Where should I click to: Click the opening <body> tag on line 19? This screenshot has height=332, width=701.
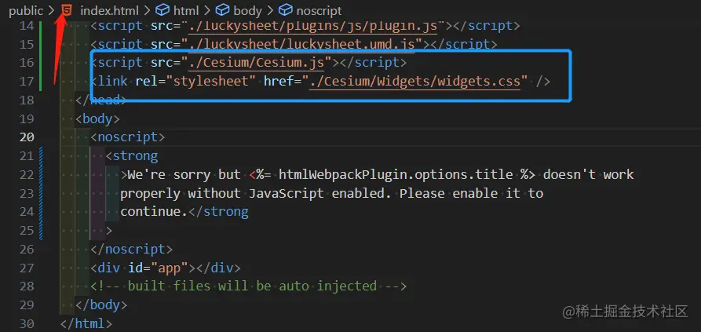tap(97, 119)
